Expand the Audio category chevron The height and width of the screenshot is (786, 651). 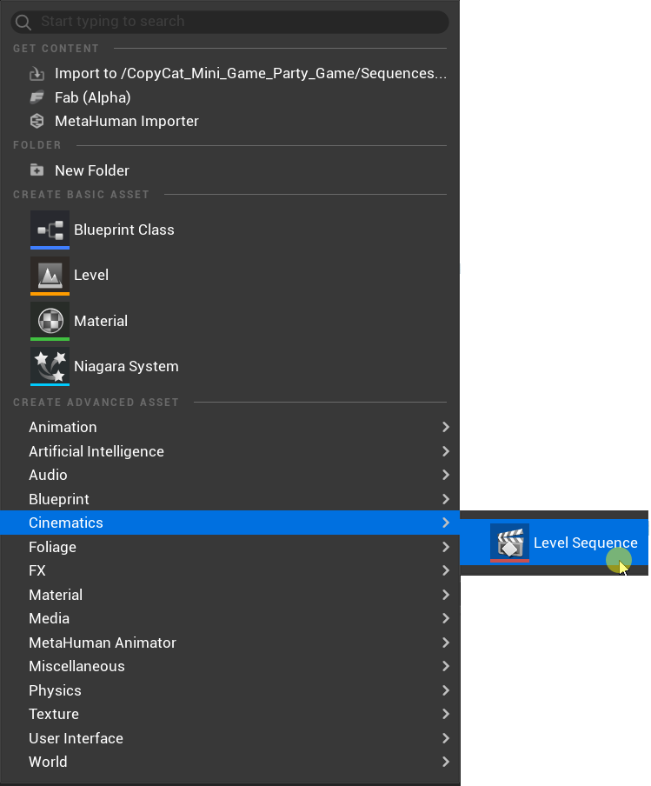tap(446, 475)
